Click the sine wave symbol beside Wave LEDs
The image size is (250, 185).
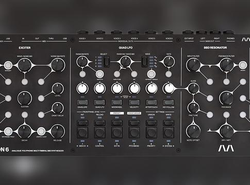pos(155,57)
